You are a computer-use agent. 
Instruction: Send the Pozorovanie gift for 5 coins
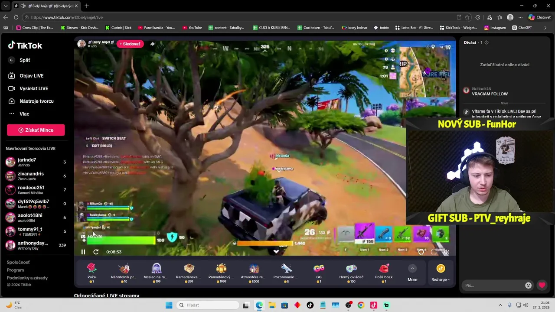(x=286, y=273)
